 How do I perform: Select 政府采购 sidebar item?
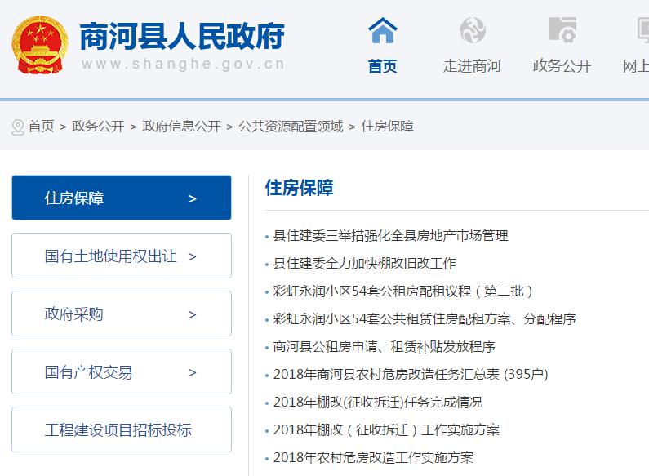coord(122,314)
